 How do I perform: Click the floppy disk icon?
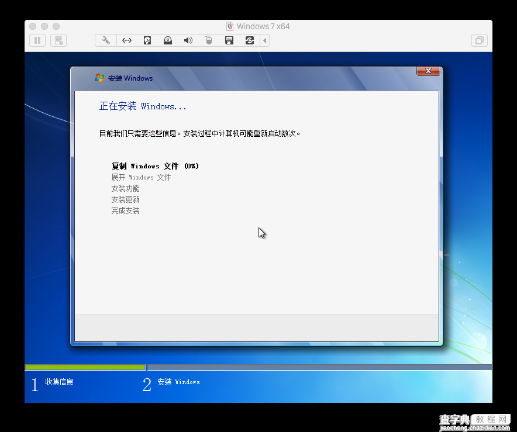pos(229,40)
